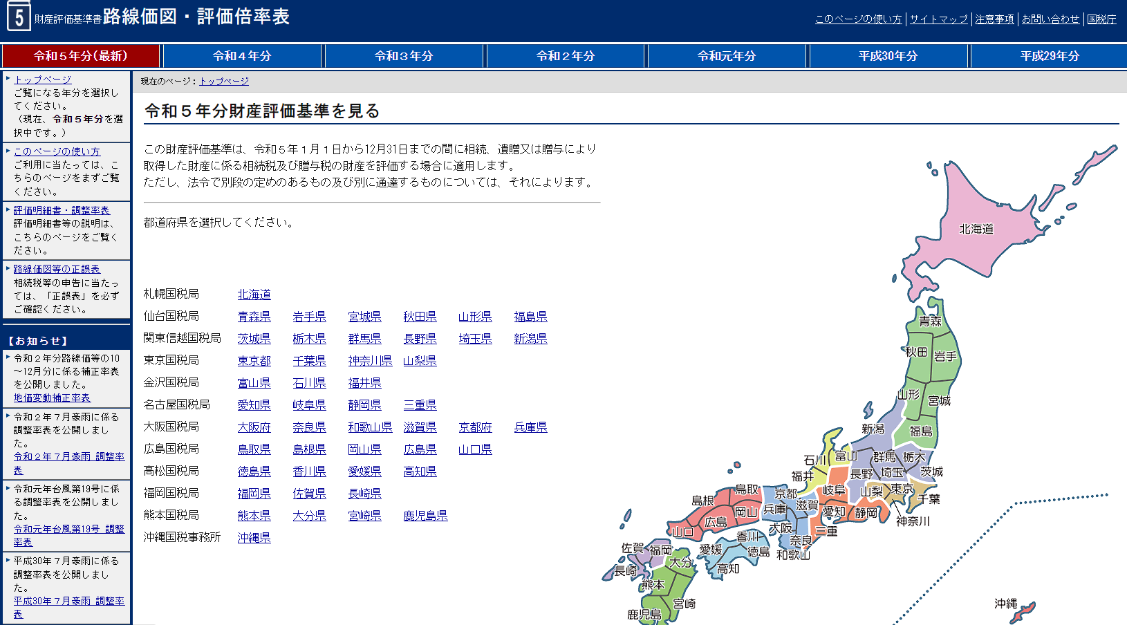Select the 宮城県 link
The width and height of the screenshot is (1127, 625).
365,317
